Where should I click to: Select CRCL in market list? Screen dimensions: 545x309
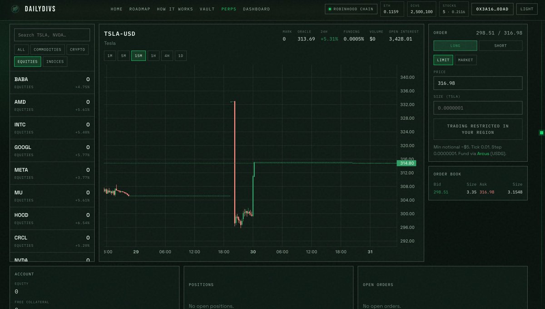(52, 241)
